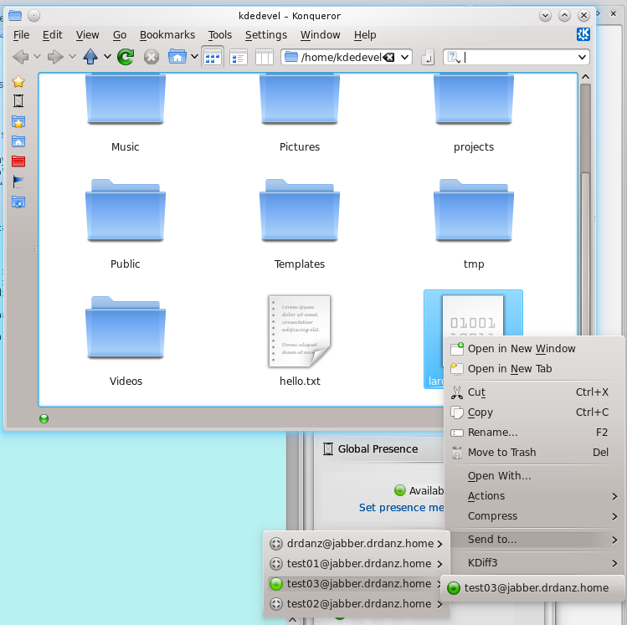
Task: Open the search provider icon in search box
Action: coord(454,57)
